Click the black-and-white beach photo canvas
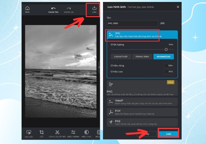This screenshot has height=144, width=206. click(61, 71)
